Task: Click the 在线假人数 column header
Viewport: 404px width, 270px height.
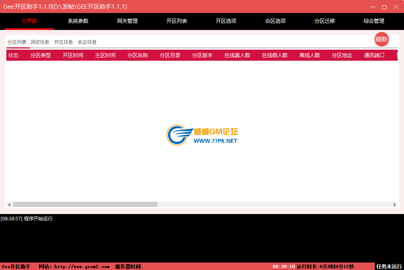Action: pyautogui.click(x=275, y=55)
